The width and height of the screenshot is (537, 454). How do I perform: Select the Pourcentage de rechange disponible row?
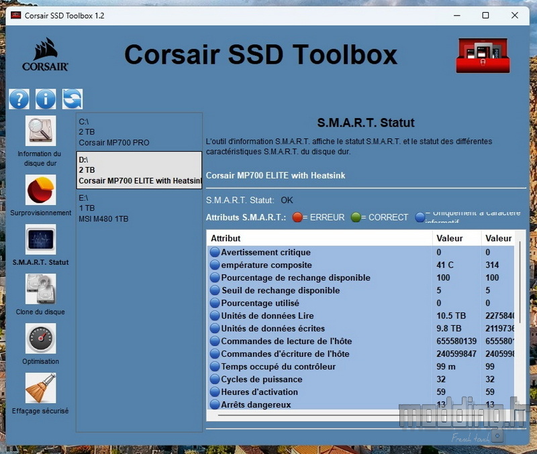tap(361, 278)
